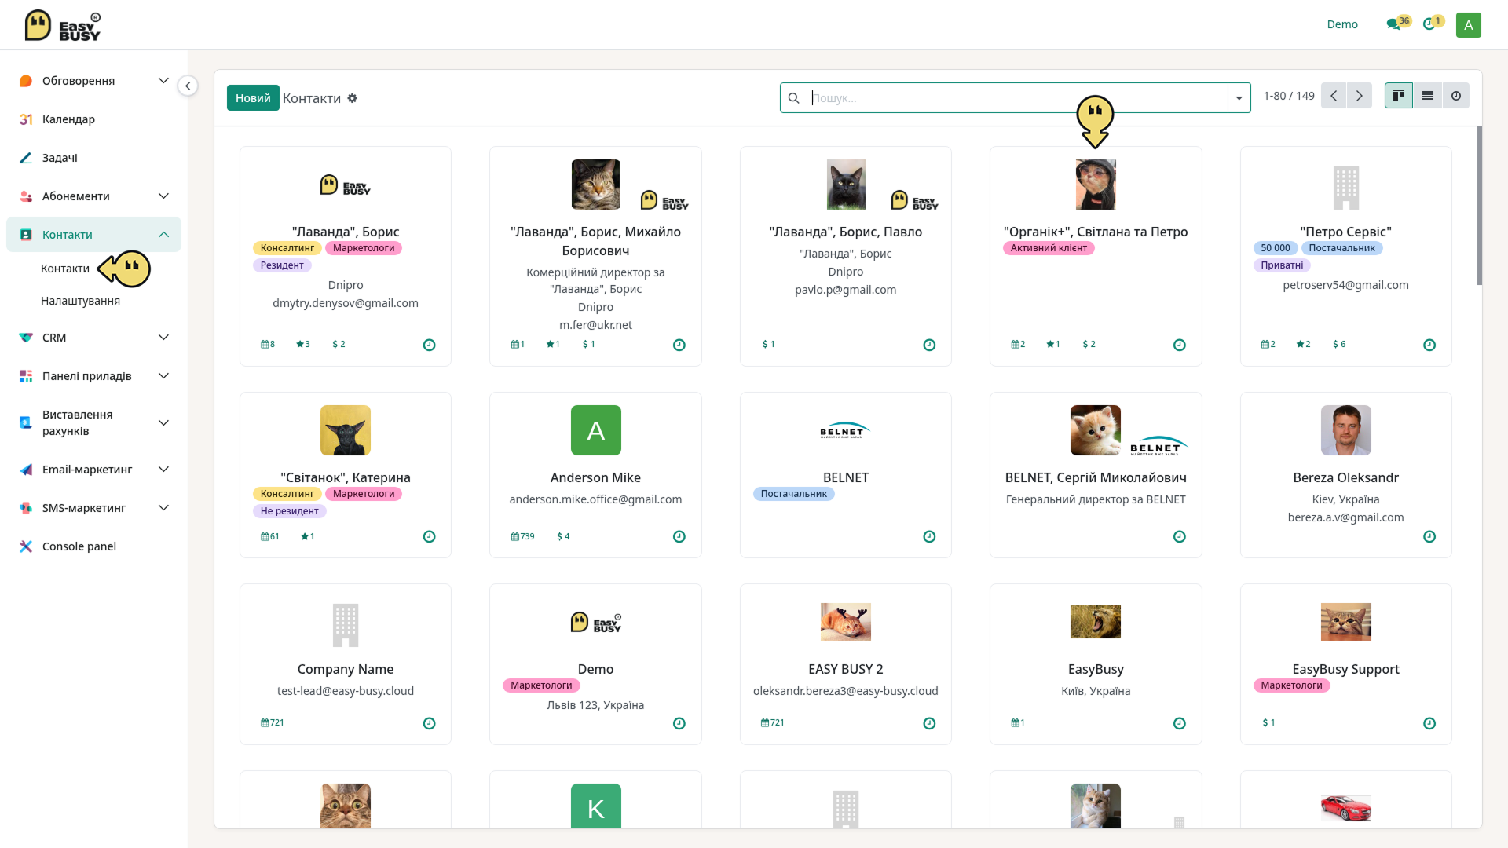Open the user avatar A menu
The width and height of the screenshot is (1508, 848).
pos(1468,25)
